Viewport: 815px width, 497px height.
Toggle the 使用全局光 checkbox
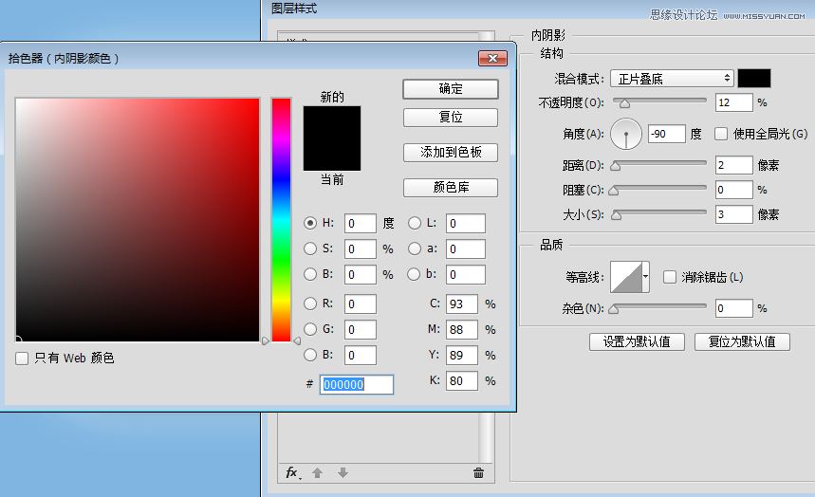(x=721, y=134)
